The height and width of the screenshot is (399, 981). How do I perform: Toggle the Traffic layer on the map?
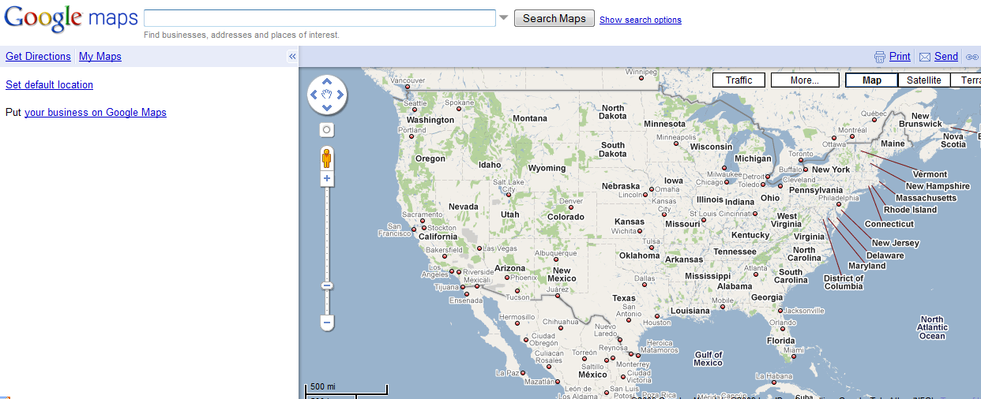(739, 80)
